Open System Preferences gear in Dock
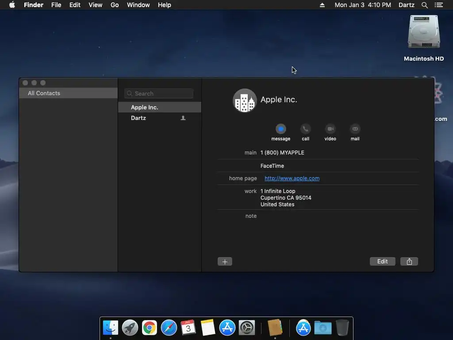The height and width of the screenshot is (340, 453). (247, 328)
